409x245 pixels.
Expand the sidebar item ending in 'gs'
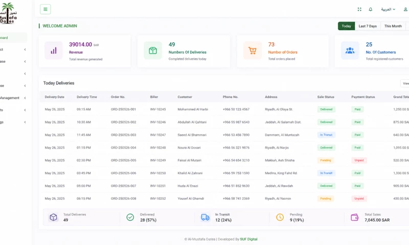click(x=13, y=122)
